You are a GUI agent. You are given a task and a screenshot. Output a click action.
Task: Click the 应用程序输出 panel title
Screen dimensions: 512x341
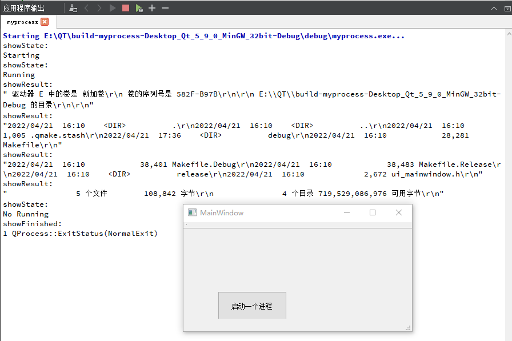[x=24, y=8]
